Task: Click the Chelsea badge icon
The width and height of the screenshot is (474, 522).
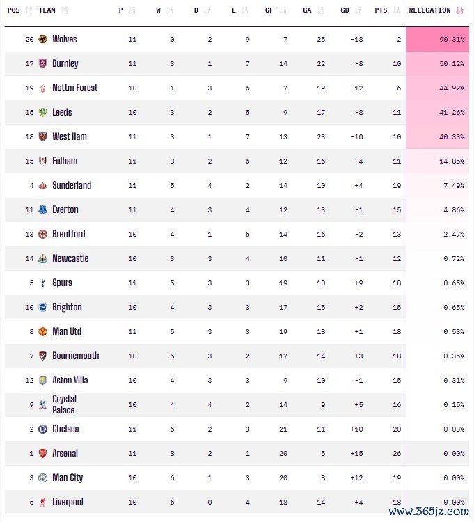Action: pyautogui.click(x=43, y=429)
